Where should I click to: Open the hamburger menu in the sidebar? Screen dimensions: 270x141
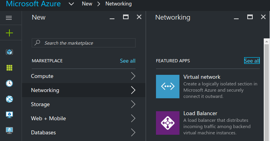(x=9, y=18)
